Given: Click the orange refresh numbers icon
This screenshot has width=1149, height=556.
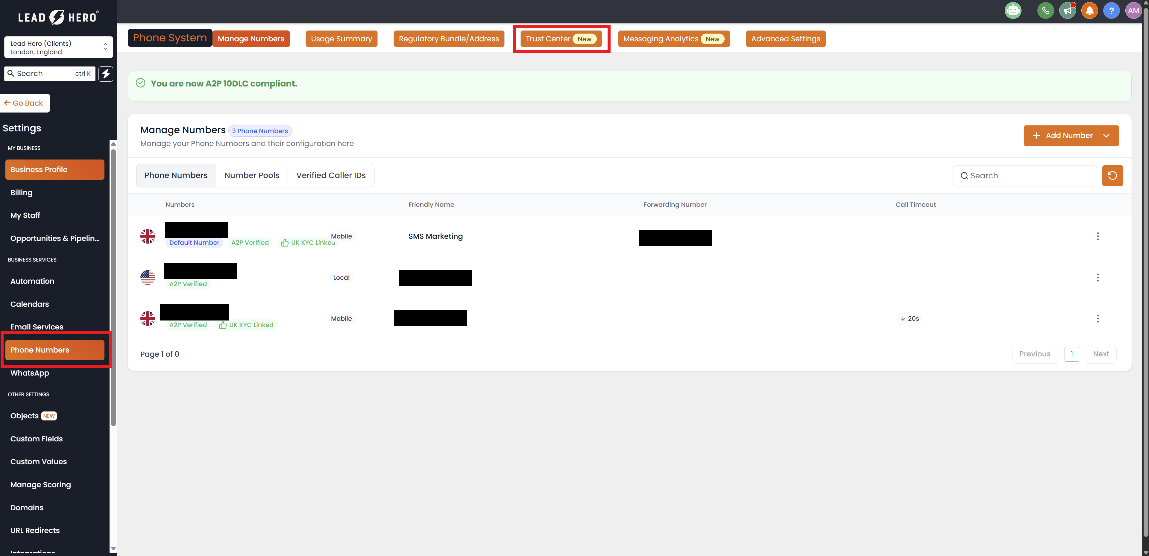Looking at the screenshot, I should (x=1112, y=176).
